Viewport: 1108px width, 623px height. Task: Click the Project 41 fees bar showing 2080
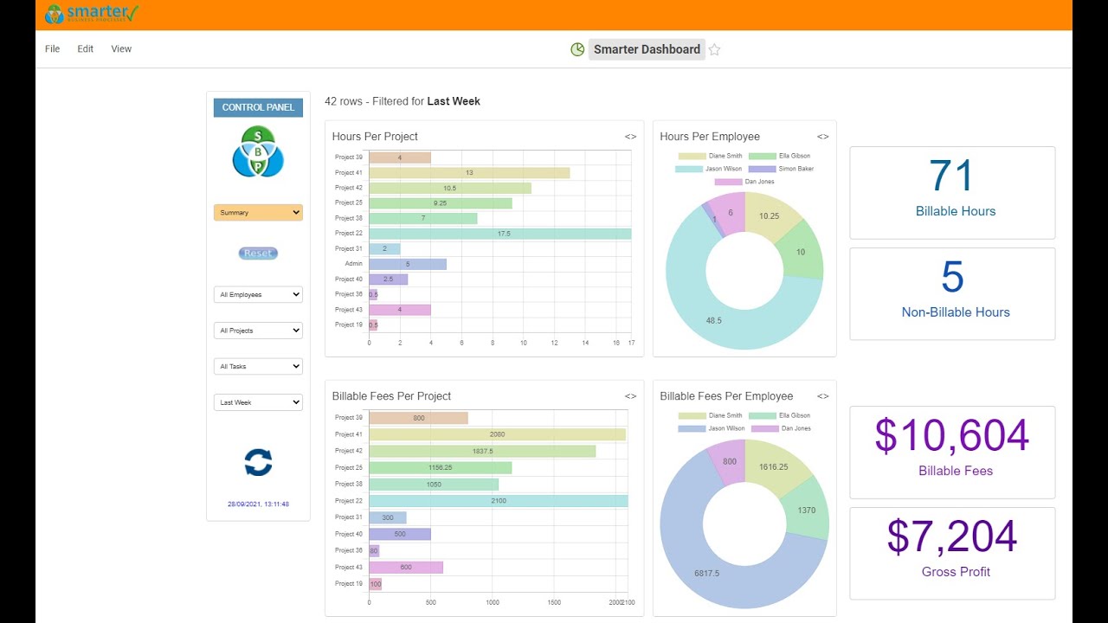pos(498,434)
